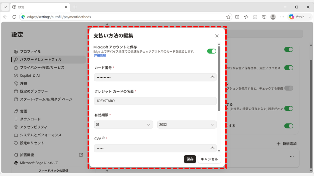
Task: Click ＋ 新規追加 on the background page
Action: click(x=287, y=144)
